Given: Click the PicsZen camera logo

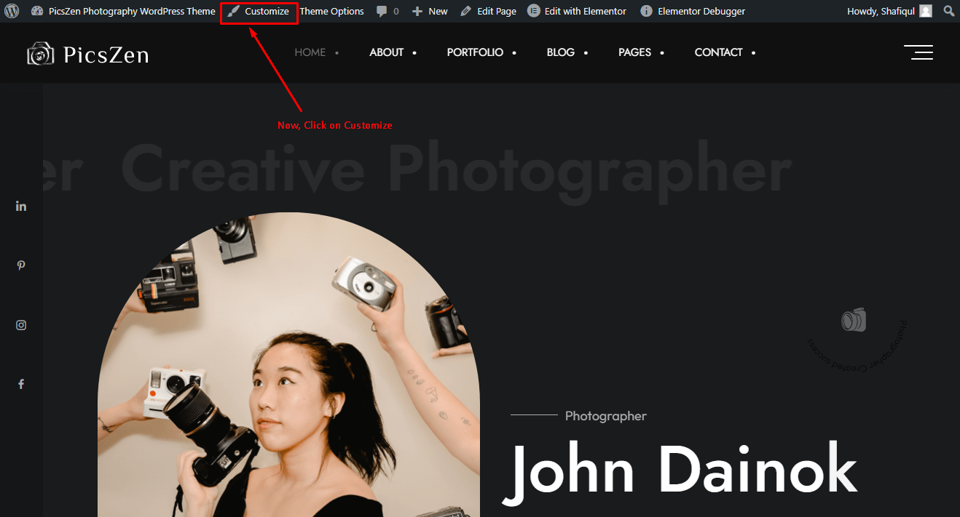Looking at the screenshot, I should click(x=41, y=54).
